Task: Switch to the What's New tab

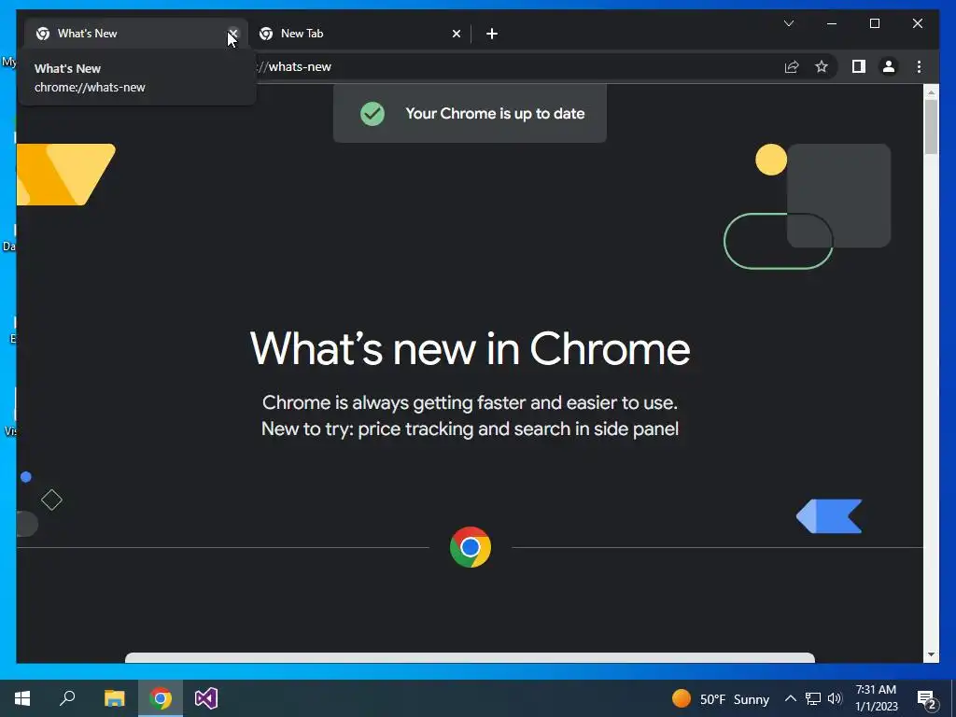Action: coord(135,34)
